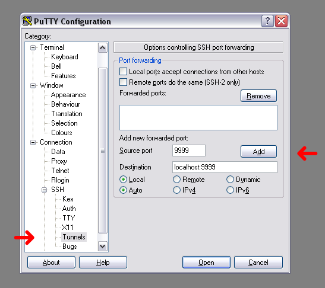Image resolution: width=325 pixels, height=288 pixels.
Task: Select the SSH category
Action: tap(58, 190)
